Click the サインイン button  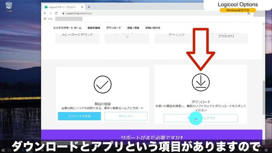pyautogui.click(x=126, y=116)
